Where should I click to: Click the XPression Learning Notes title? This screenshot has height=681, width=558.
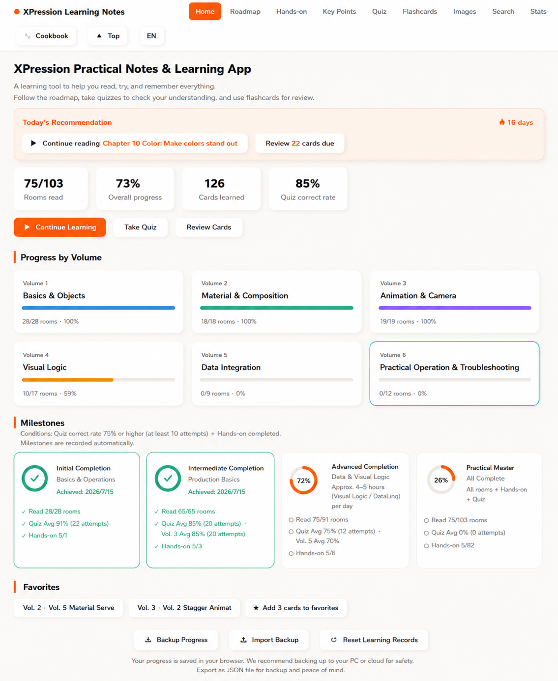point(74,12)
